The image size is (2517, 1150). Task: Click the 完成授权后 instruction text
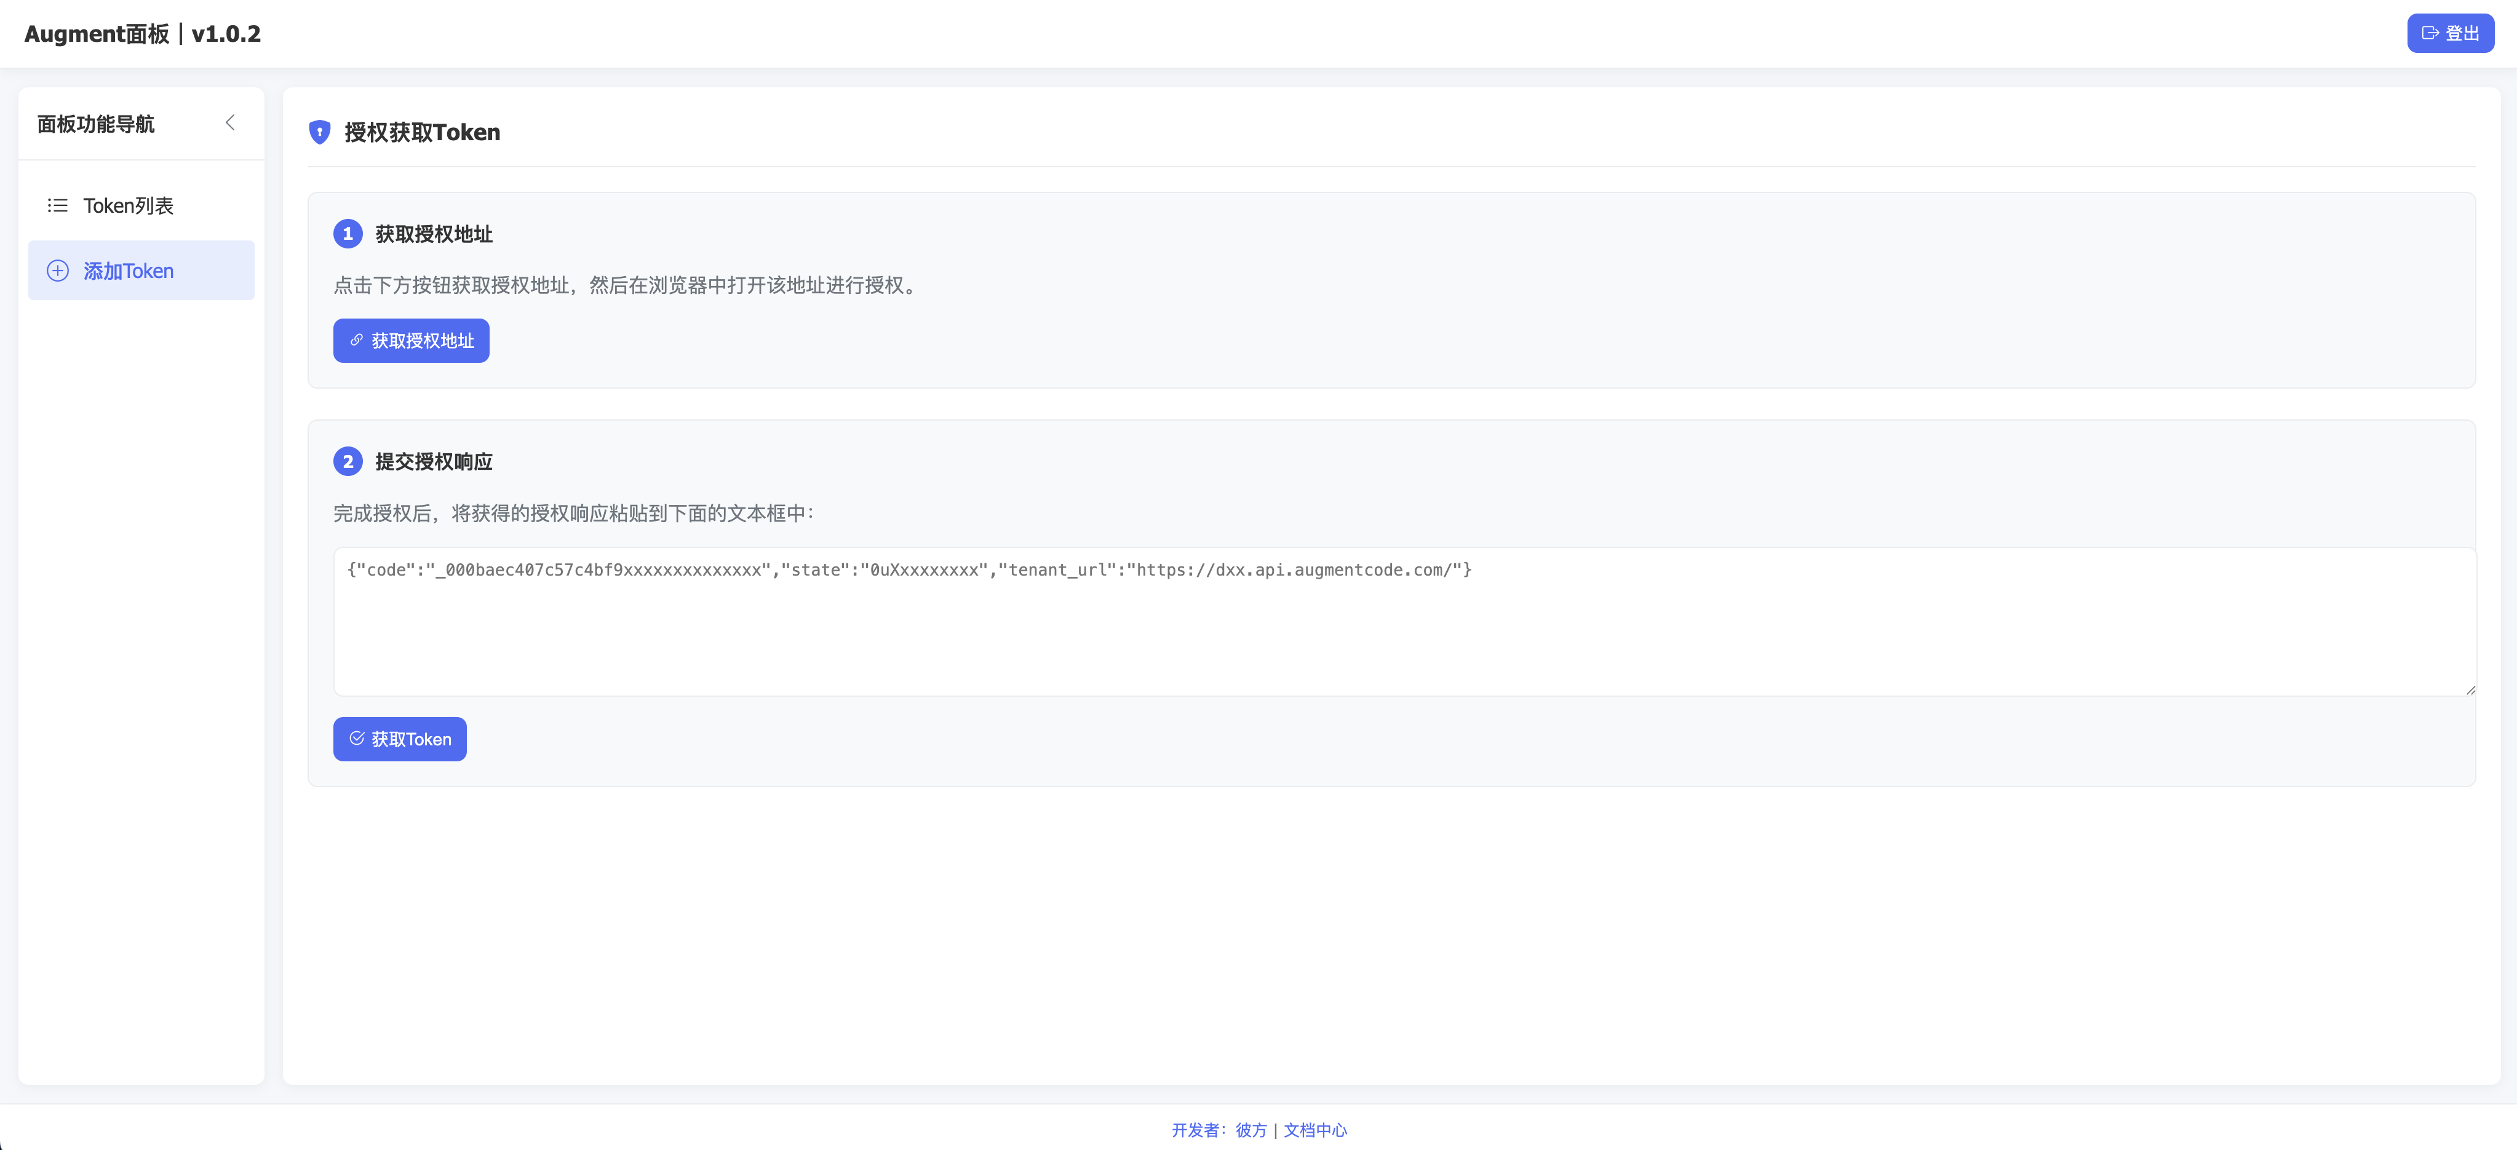pyautogui.click(x=573, y=513)
